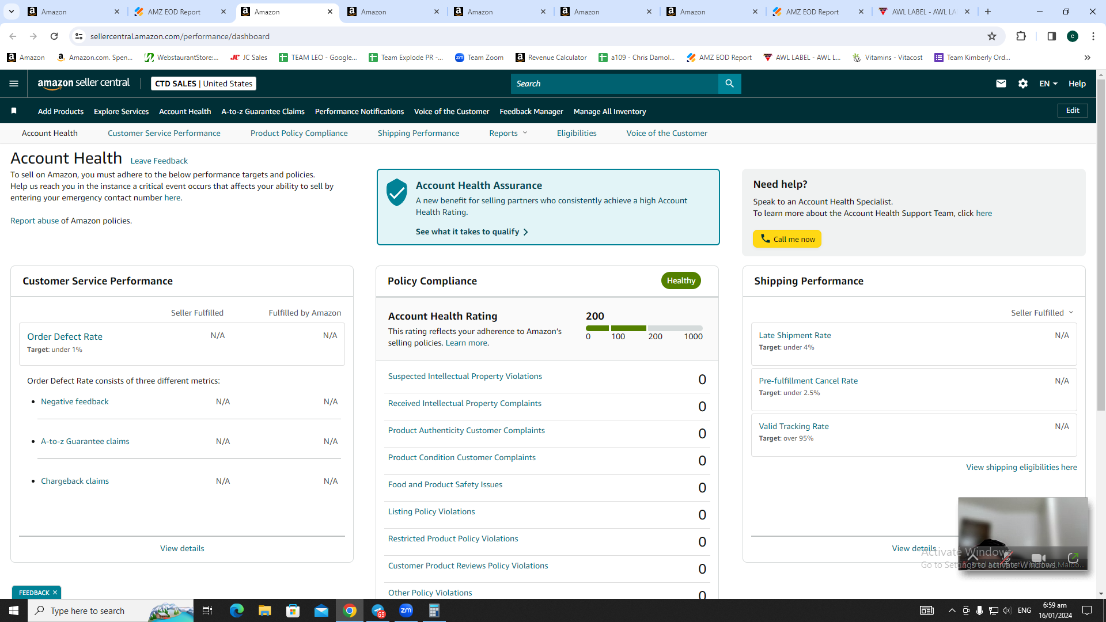Click the Leave Feedback link
1106x622 pixels.
click(x=159, y=161)
